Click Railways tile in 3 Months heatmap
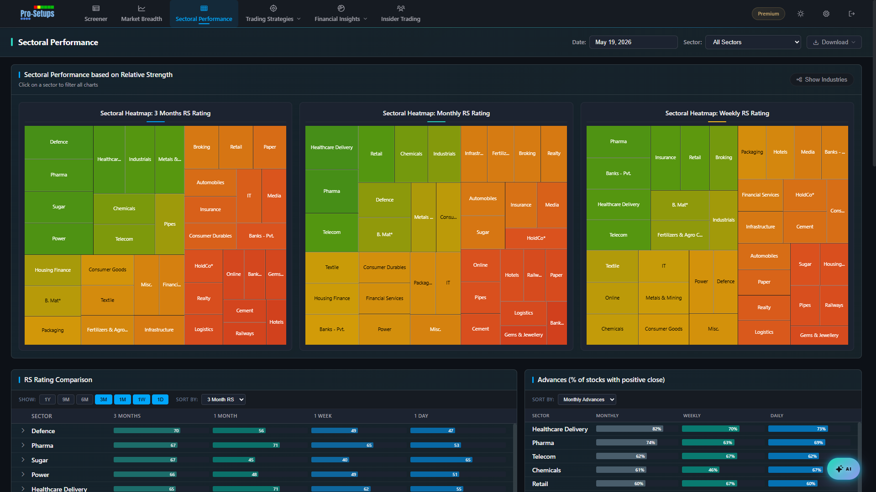The width and height of the screenshot is (876, 492). click(245, 334)
